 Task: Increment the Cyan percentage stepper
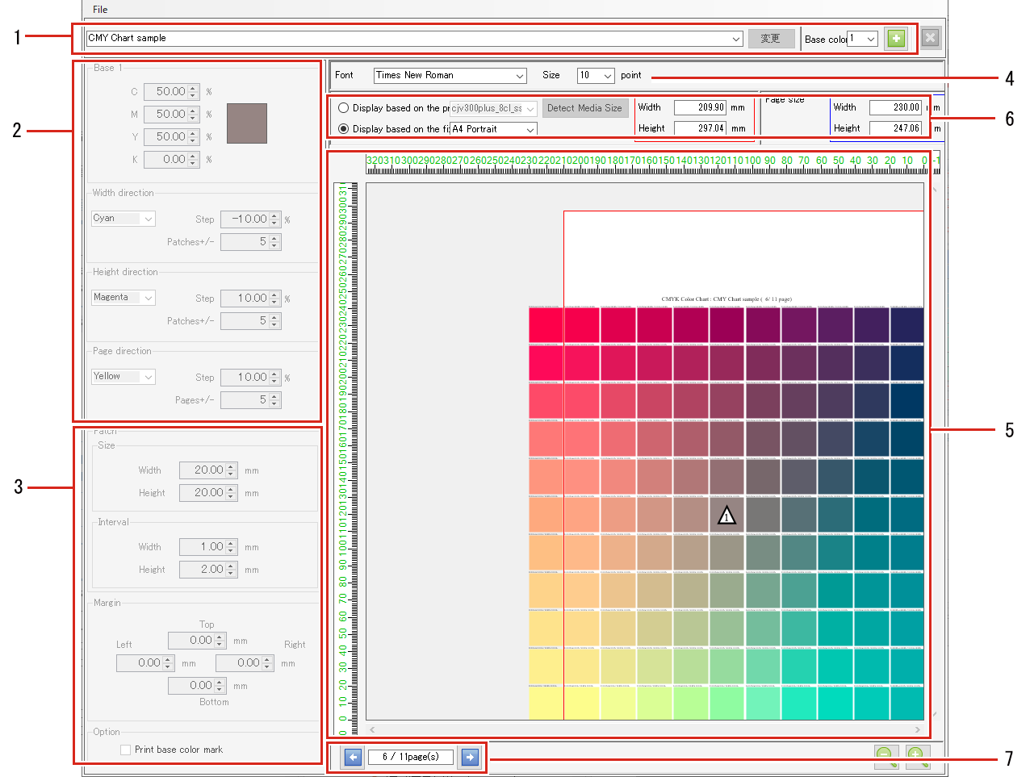191,88
